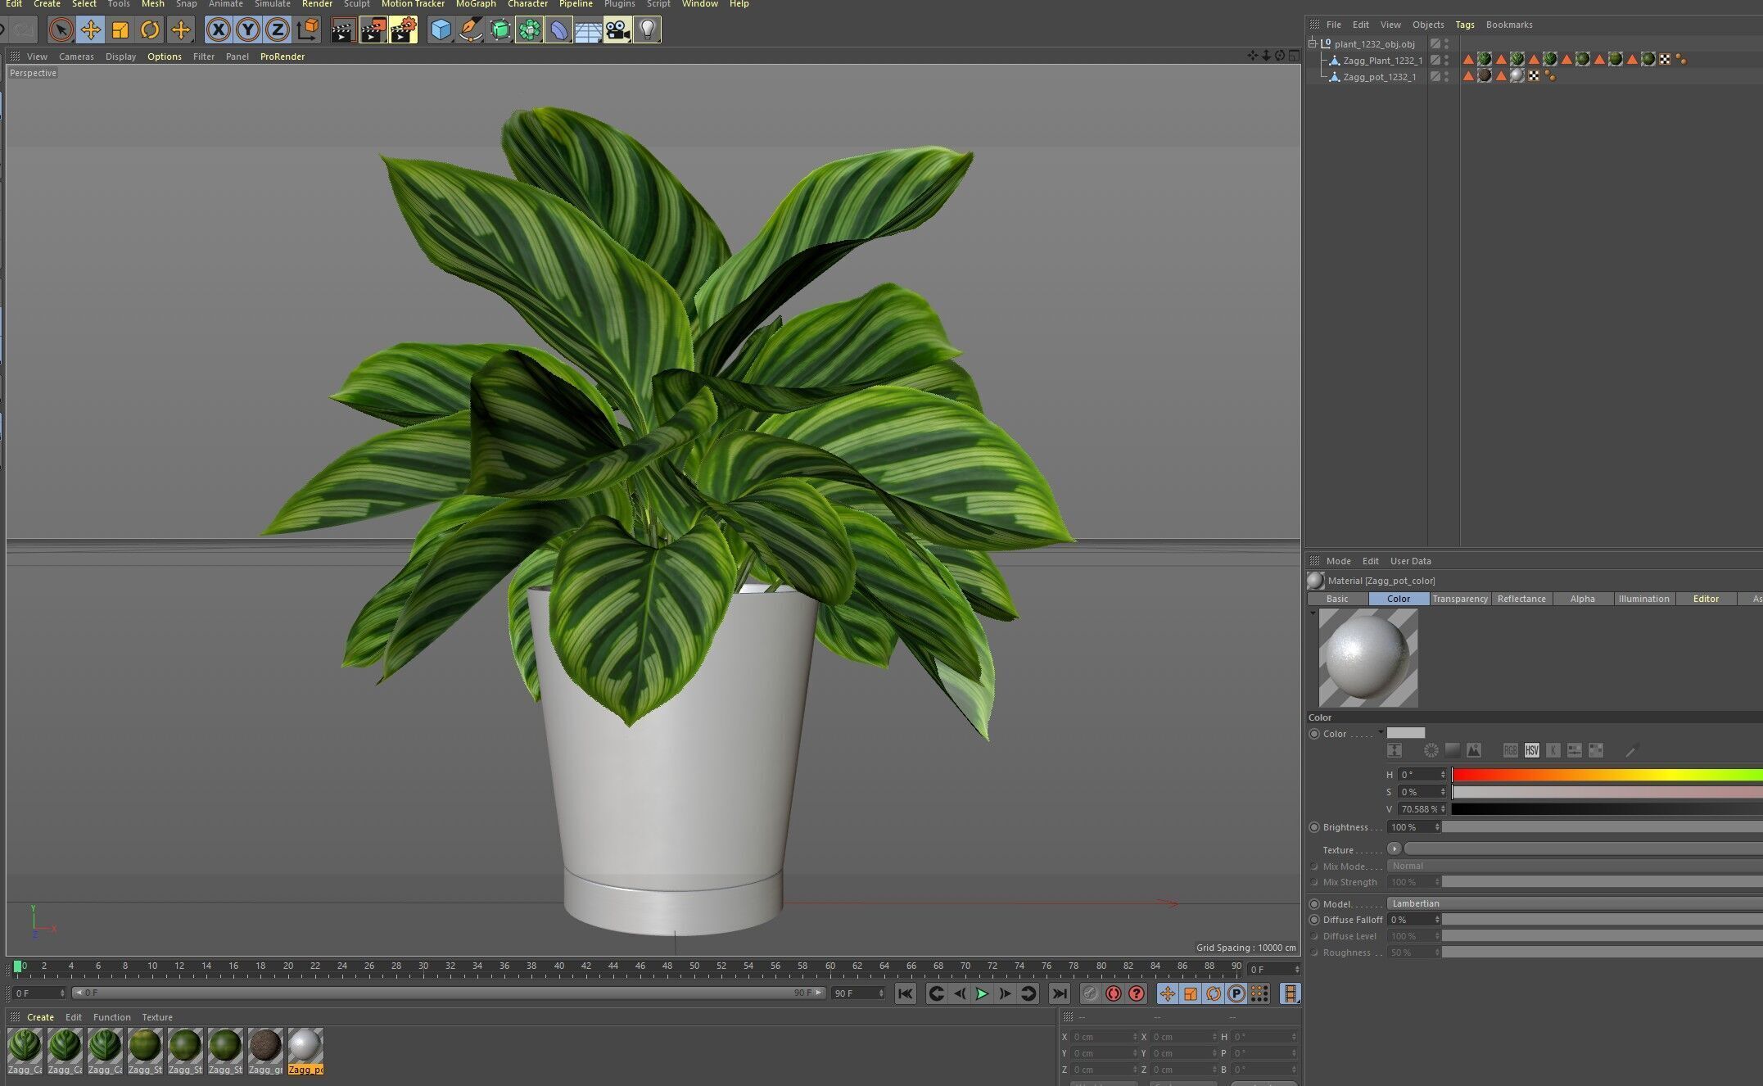Add a Light object
This screenshot has height=1086, width=1763.
[647, 30]
